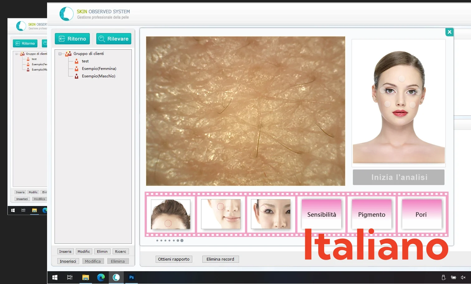Open File Explorer from the taskbar
The height and width of the screenshot is (284, 471).
point(85,277)
